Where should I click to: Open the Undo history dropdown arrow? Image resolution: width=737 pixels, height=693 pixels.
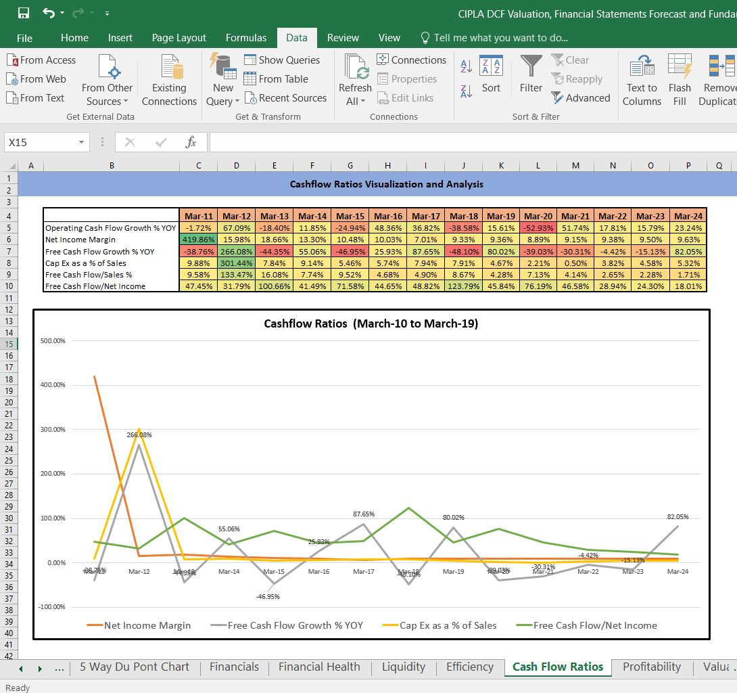pos(62,13)
